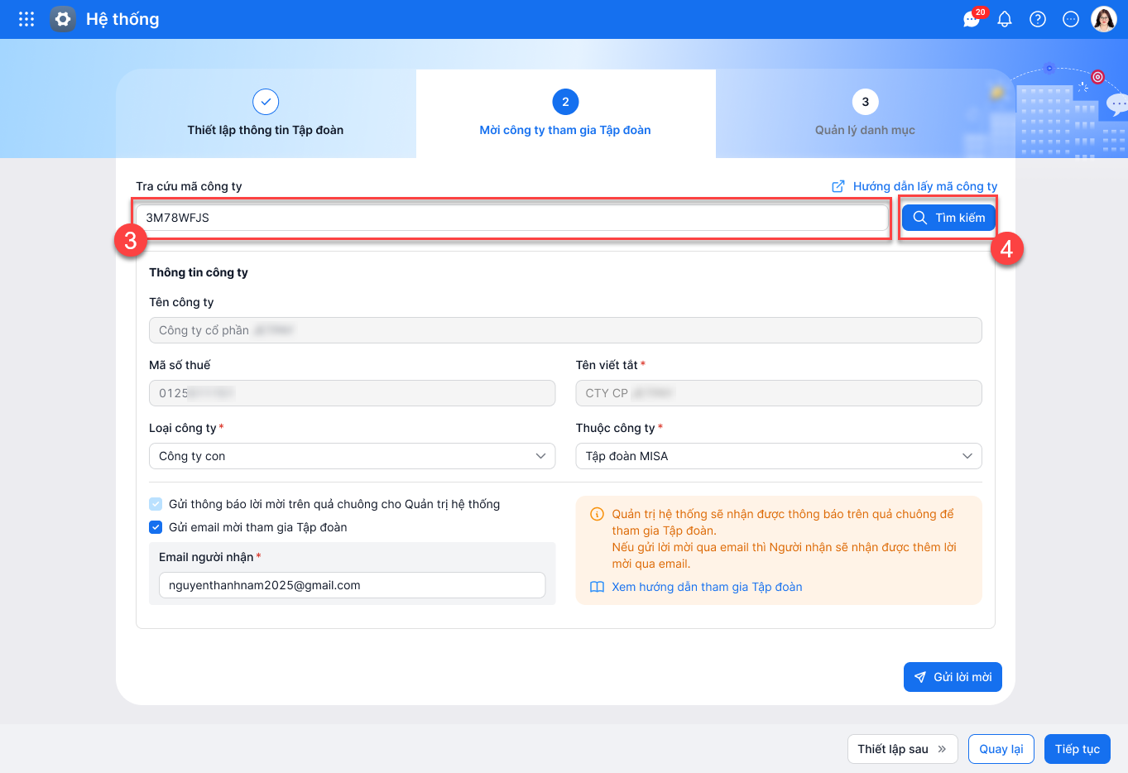Click the Hệ thống title text
This screenshot has width=1128, height=773.
(122, 19)
